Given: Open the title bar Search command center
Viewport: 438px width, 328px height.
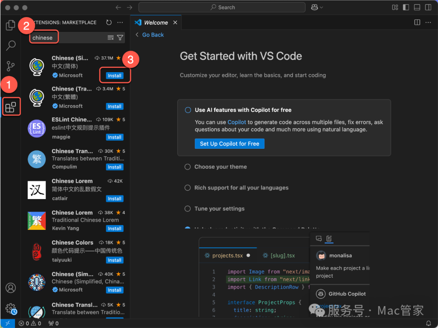Looking at the screenshot, I should (222, 8).
